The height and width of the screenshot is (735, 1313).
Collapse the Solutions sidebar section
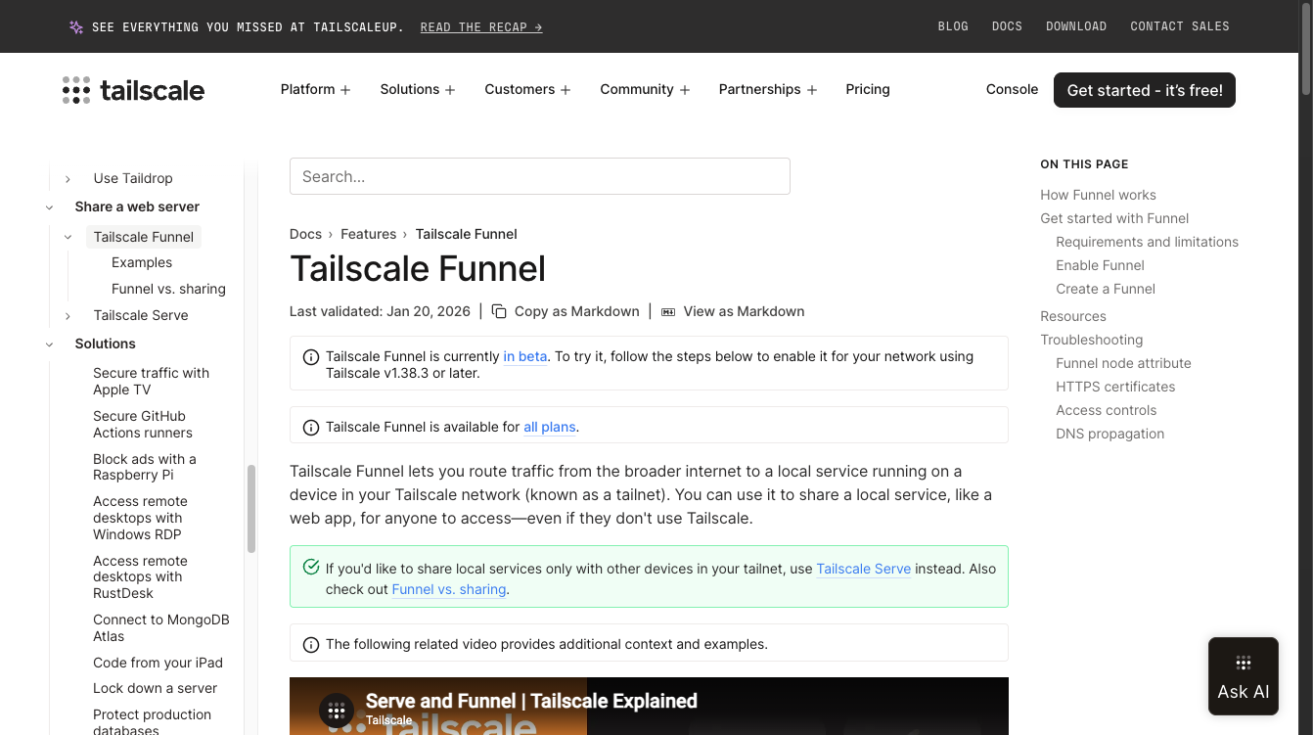(x=49, y=345)
